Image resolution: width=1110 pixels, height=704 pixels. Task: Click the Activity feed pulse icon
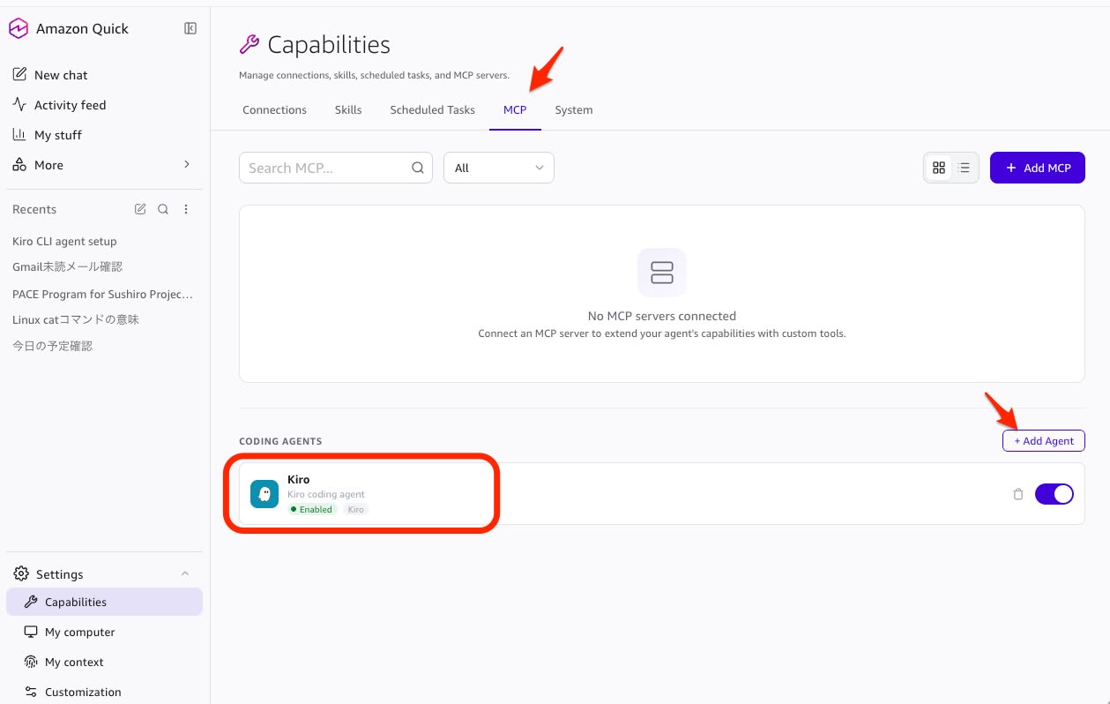(19, 105)
